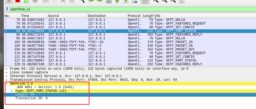Viewport: 256px width, 109px height.
Task: Collapse the OpenFlow 1.0 node
Action: (x=7, y=84)
